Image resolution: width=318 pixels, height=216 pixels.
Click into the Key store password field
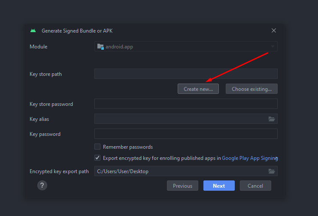(185, 104)
